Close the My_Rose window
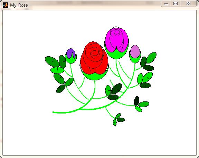 [188, 3]
